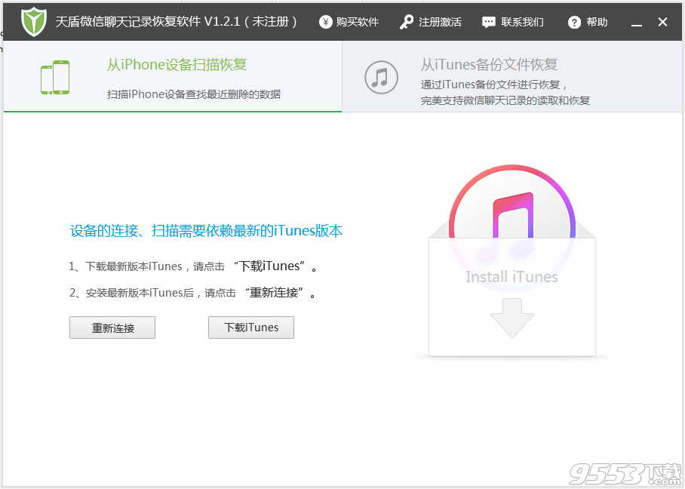The image size is (685, 489).
Task: Click the green shield app logo
Action: tap(34, 22)
